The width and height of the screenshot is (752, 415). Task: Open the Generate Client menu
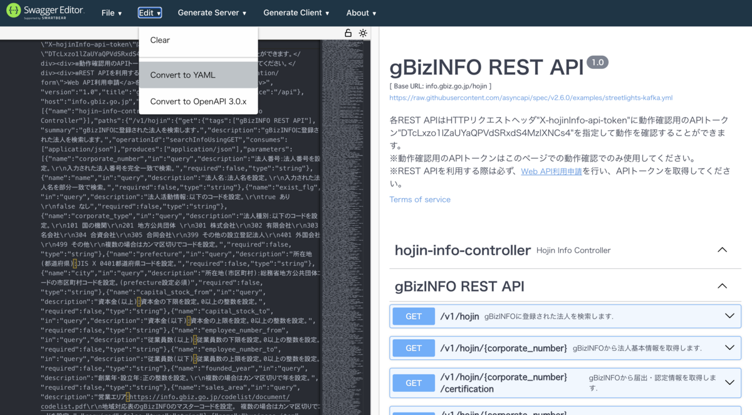coord(298,13)
